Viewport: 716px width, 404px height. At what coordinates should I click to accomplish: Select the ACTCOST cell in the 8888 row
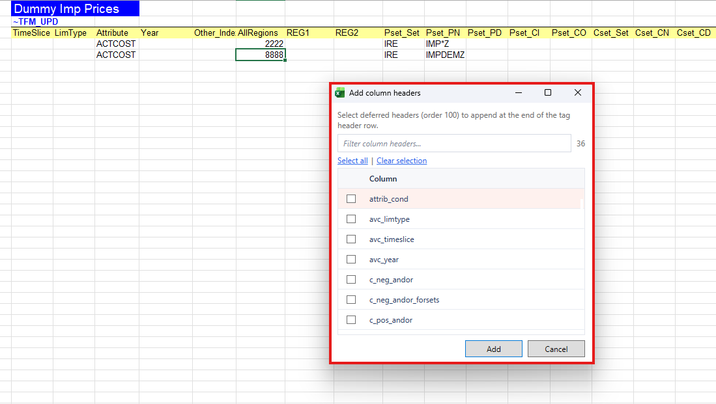[x=117, y=55]
